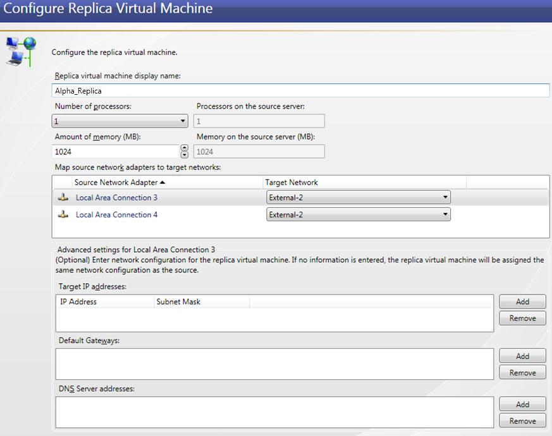Remove the selected target IP address
The height and width of the screenshot is (436, 552).
522,318
